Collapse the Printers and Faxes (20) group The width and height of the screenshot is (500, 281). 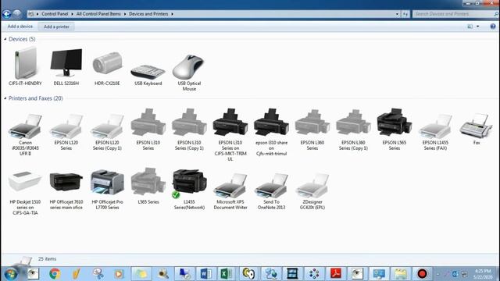[5, 98]
